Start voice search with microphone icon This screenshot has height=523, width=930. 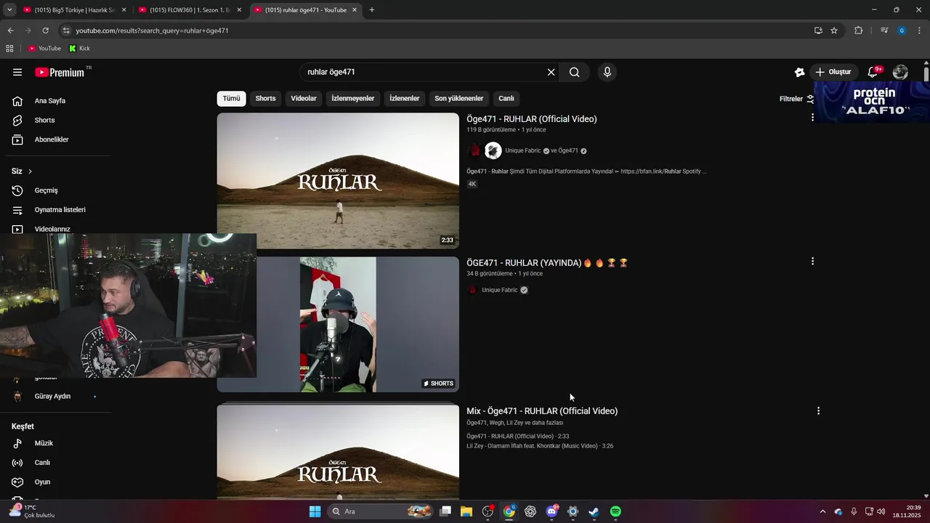607,72
